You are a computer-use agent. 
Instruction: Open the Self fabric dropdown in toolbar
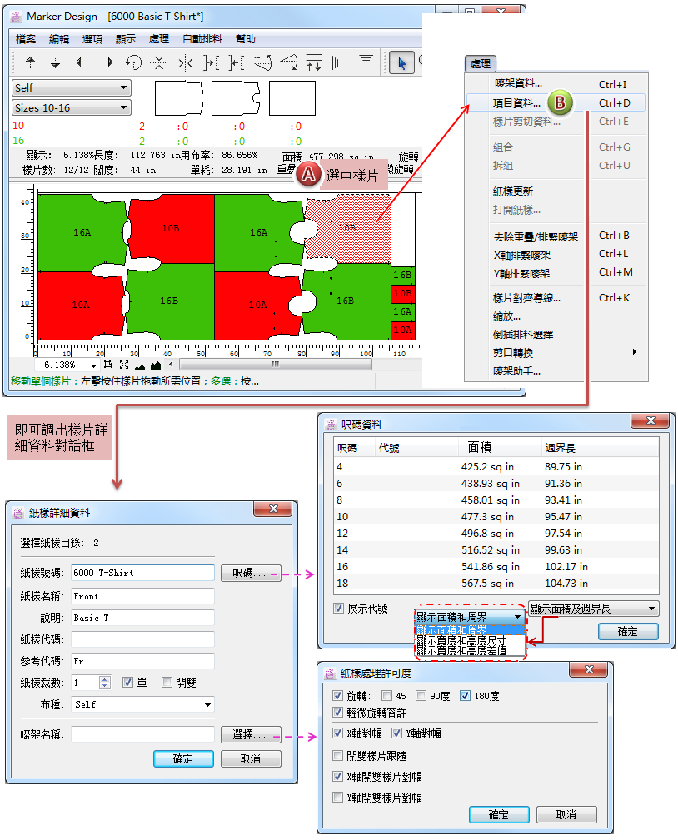point(72,87)
